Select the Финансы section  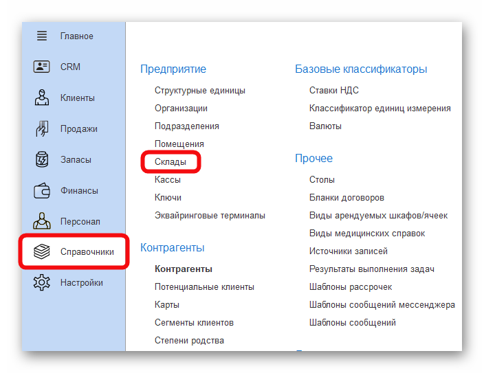point(79,190)
